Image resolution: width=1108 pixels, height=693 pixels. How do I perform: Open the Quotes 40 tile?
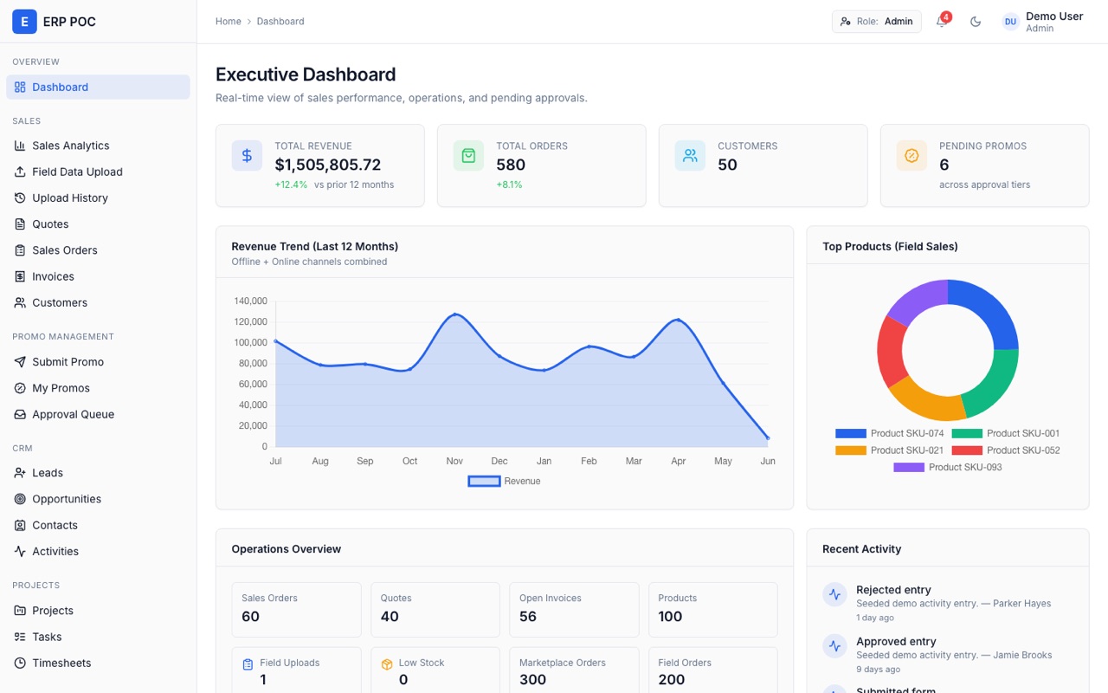[x=435, y=610]
